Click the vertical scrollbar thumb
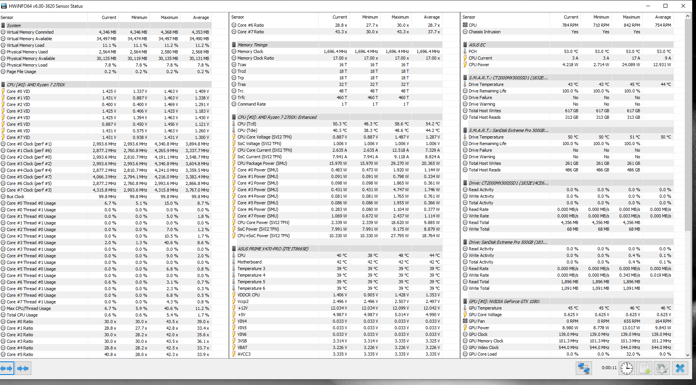 point(687,125)
